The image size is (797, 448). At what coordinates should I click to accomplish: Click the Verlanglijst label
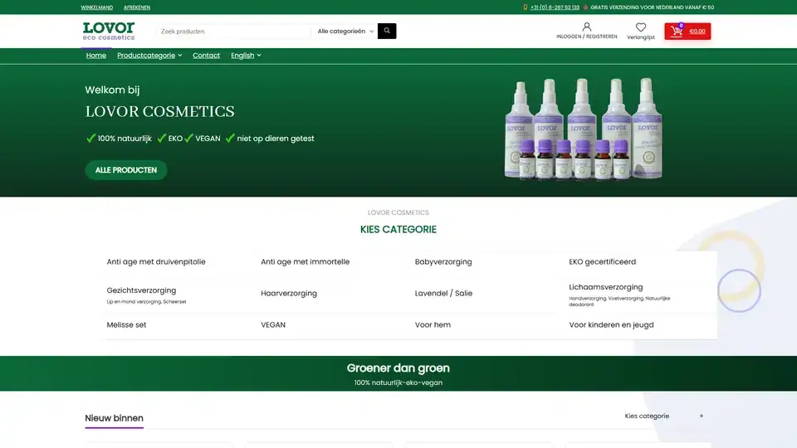640,37
